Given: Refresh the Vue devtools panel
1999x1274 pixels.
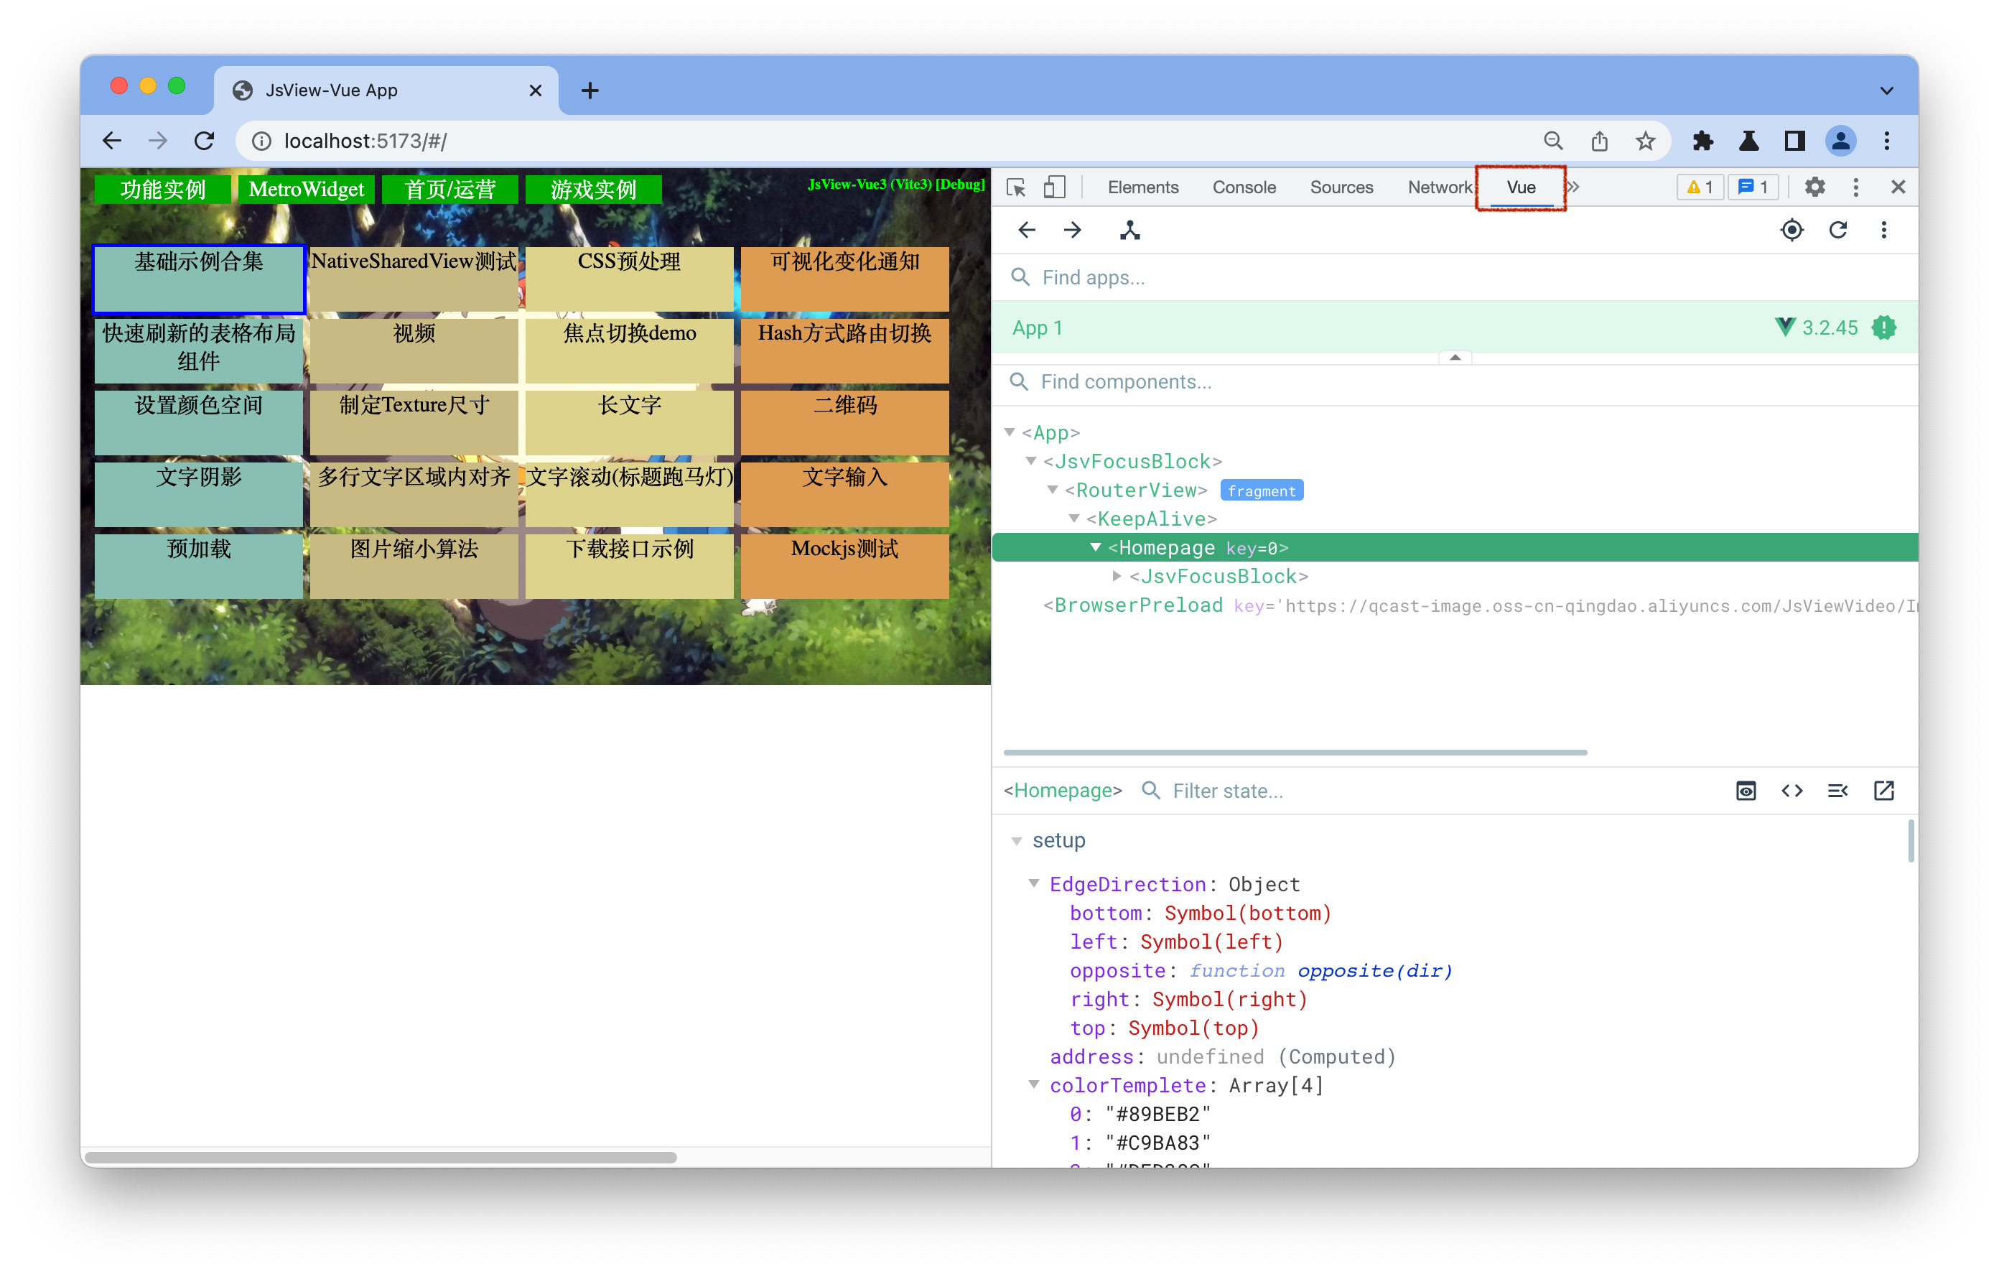Looking at the screenshot, I should (1837, 230).
